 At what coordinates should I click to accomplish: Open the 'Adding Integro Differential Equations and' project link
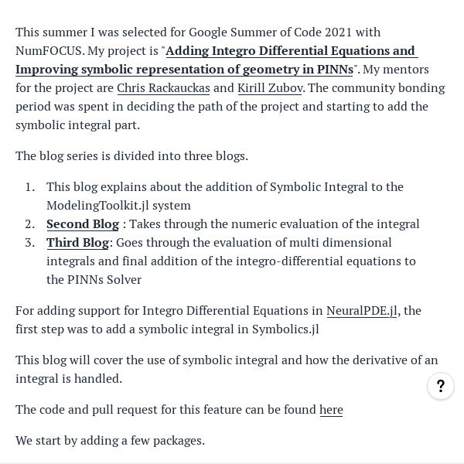290,51
